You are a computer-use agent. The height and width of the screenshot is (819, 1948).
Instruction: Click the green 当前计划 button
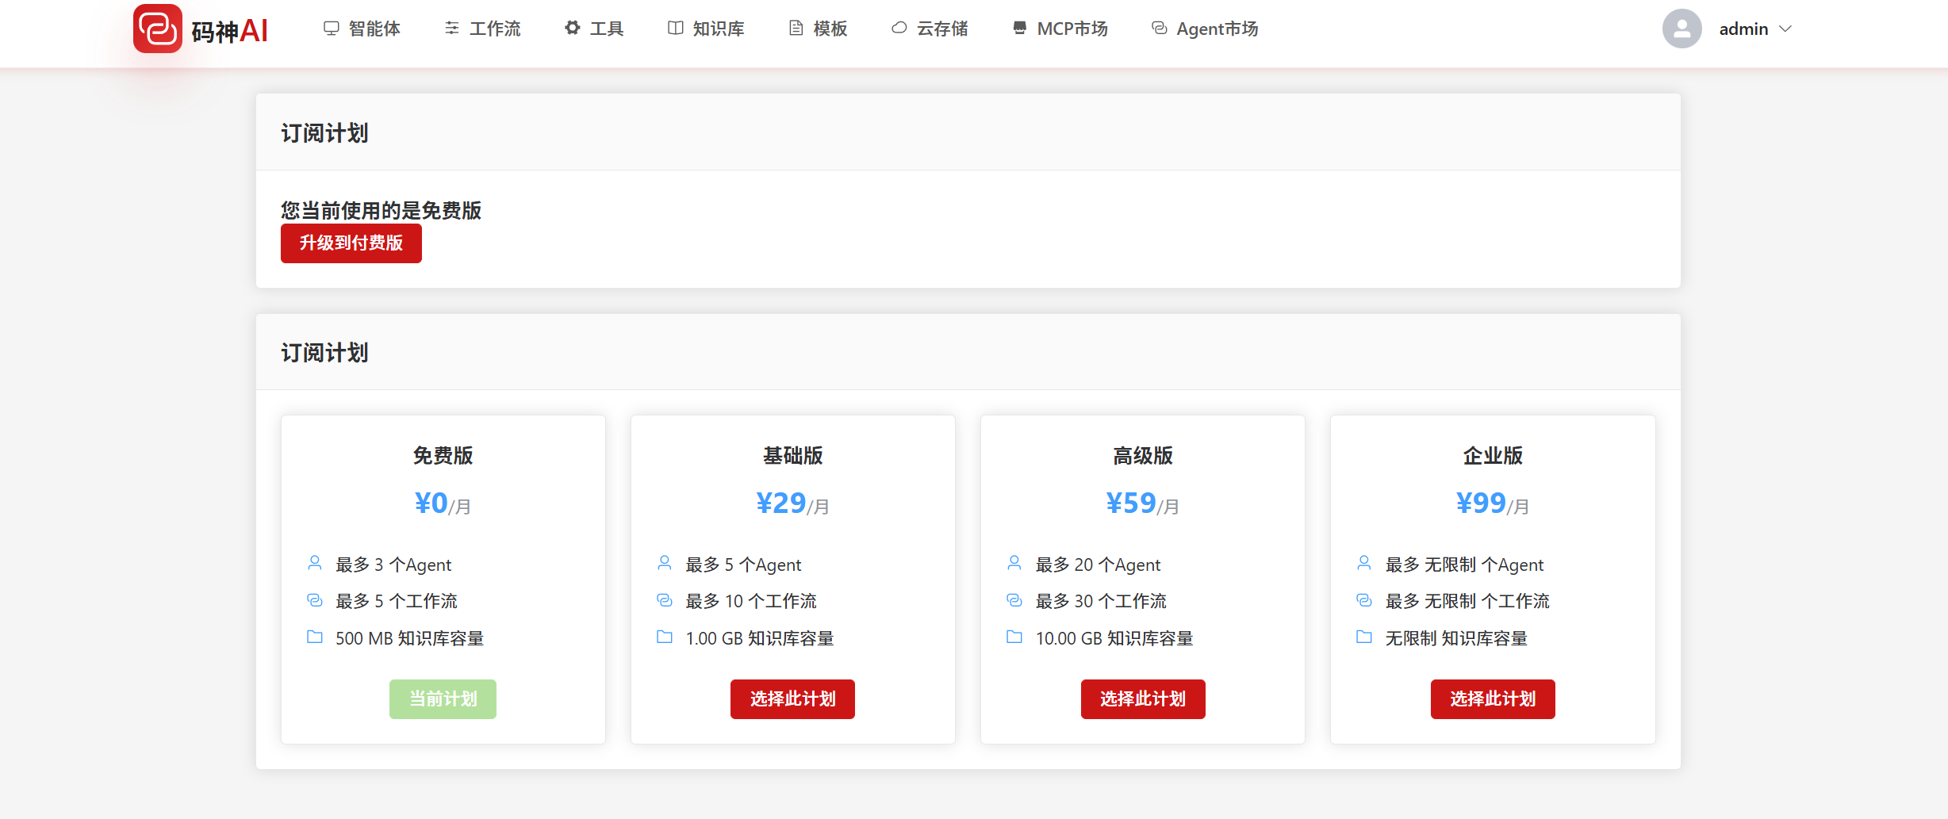coord(443,699)
